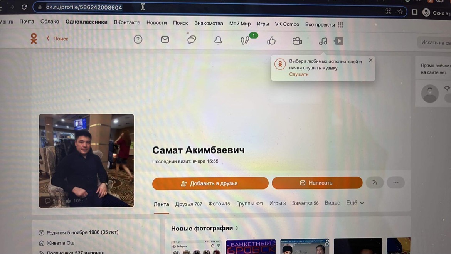
Task: Bookmark page with star icon
Action: point(400,12)
